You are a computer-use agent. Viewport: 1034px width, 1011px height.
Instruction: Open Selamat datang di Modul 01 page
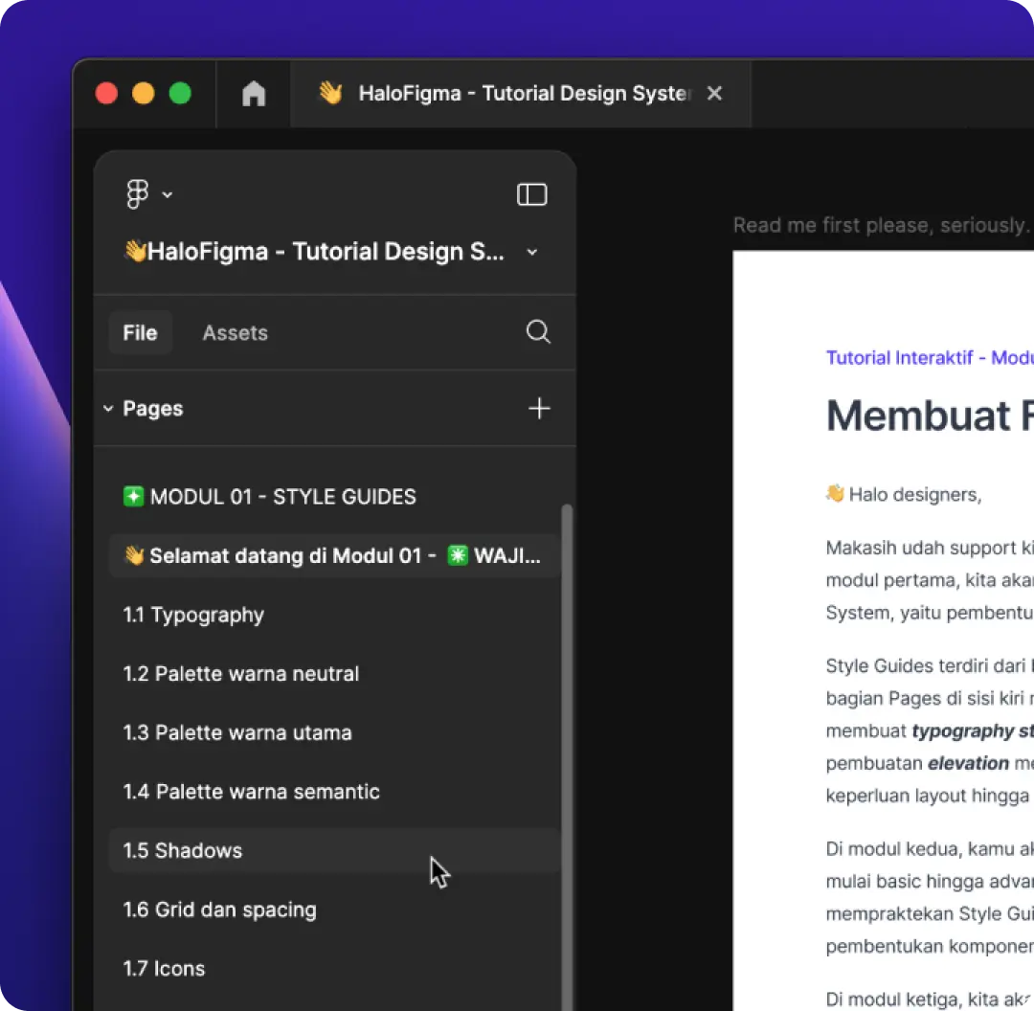point(335,556)
